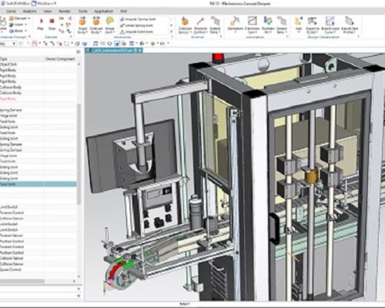The image size is (385, 308).
Task: Expand the mechanical joints gallery dropdown arrow
Action: (172, 32)
